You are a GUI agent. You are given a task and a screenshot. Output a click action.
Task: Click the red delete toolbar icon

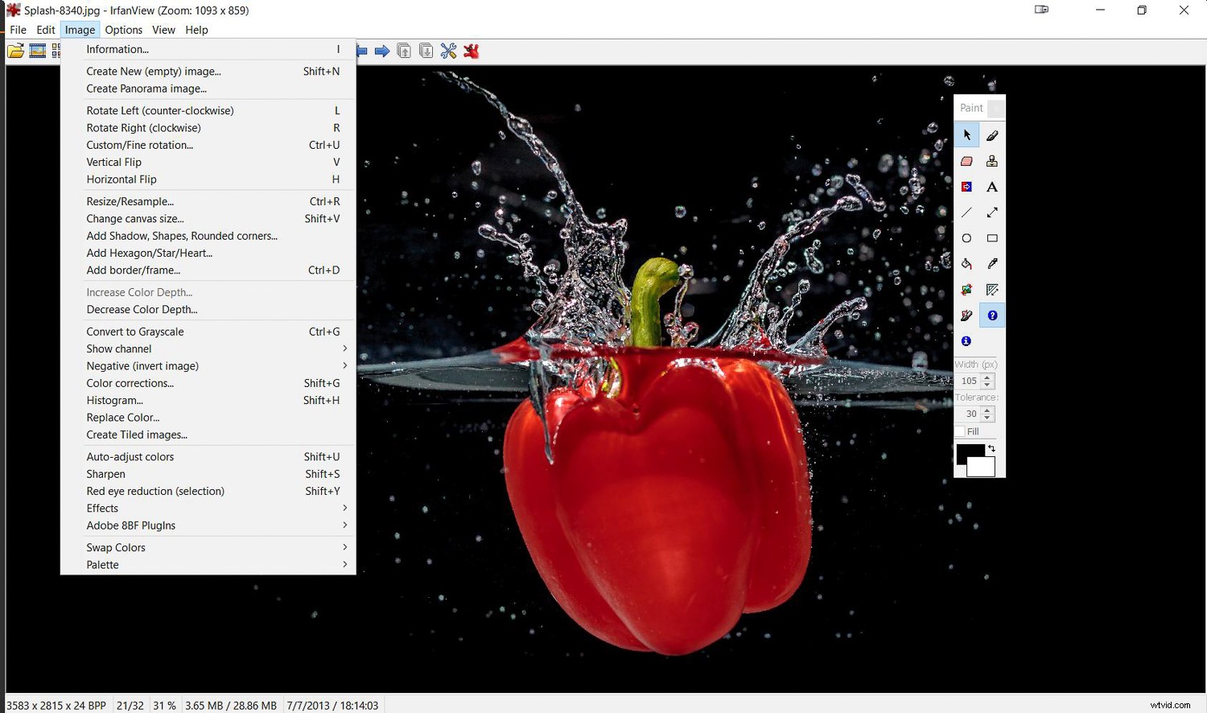point(472,50)
